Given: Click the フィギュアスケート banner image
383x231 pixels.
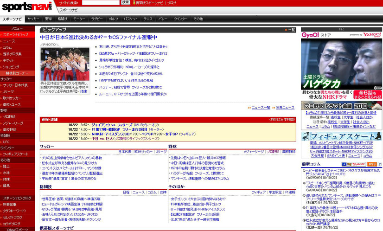Looking at the screenshot, I should pyautogui.click(x=341, y=136).
